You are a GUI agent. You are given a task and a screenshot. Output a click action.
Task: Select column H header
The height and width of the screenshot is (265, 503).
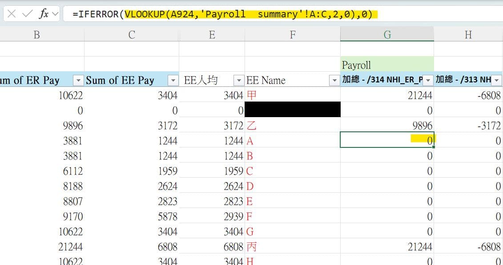[468, 34]
